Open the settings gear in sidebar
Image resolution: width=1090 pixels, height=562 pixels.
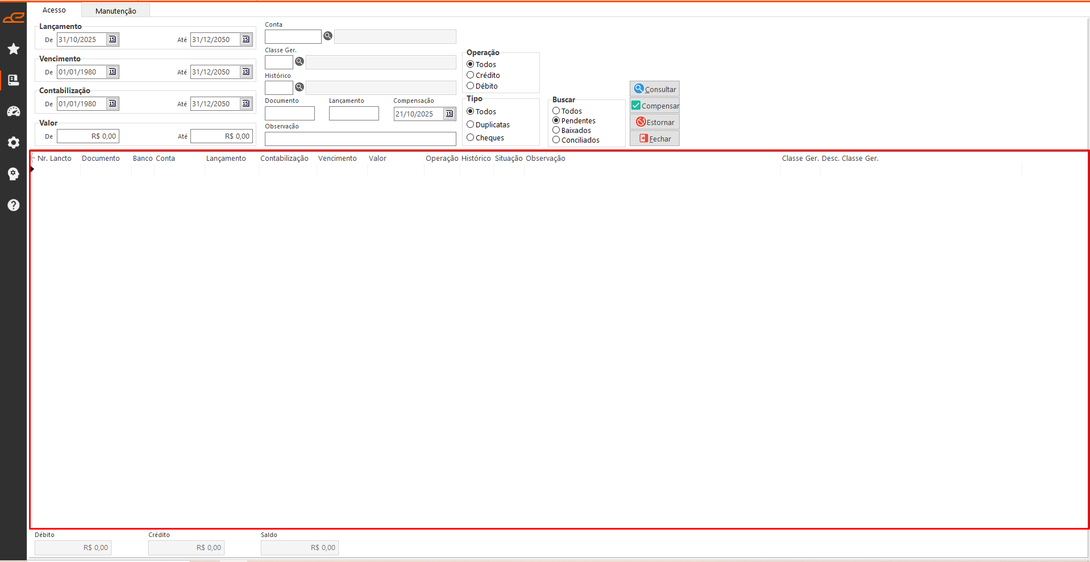14,143
